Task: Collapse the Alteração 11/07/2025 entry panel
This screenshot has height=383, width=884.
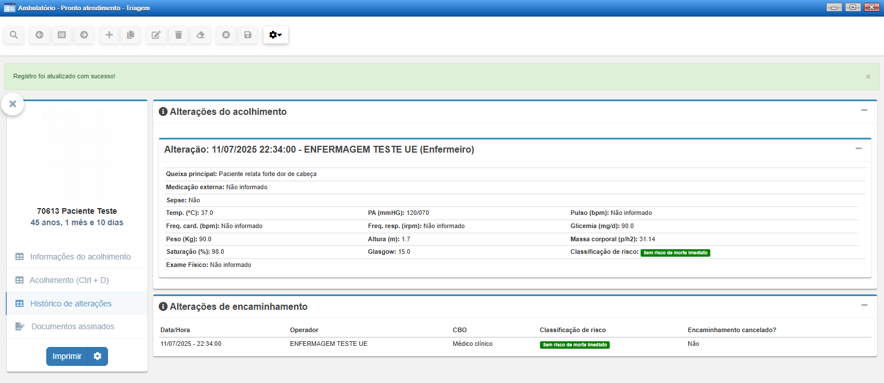Action: [858, 149]
